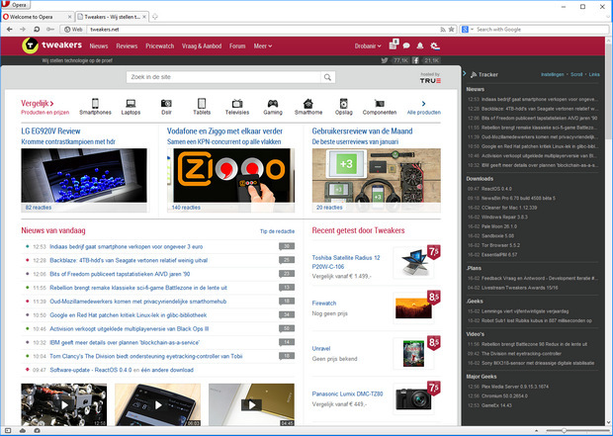The image size is (613, 436).
Task: Play the middle smartphone video thumbnail
Action: (x=158, y=404)
